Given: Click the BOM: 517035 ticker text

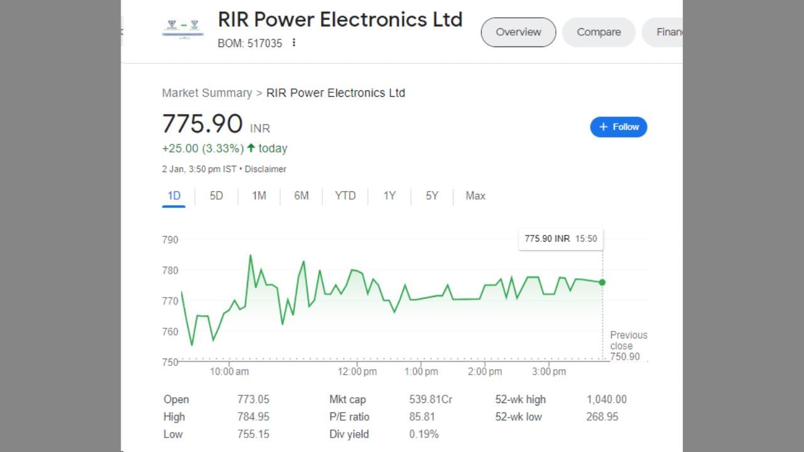Looking at the screenshot, I should (x=250, y=43).
